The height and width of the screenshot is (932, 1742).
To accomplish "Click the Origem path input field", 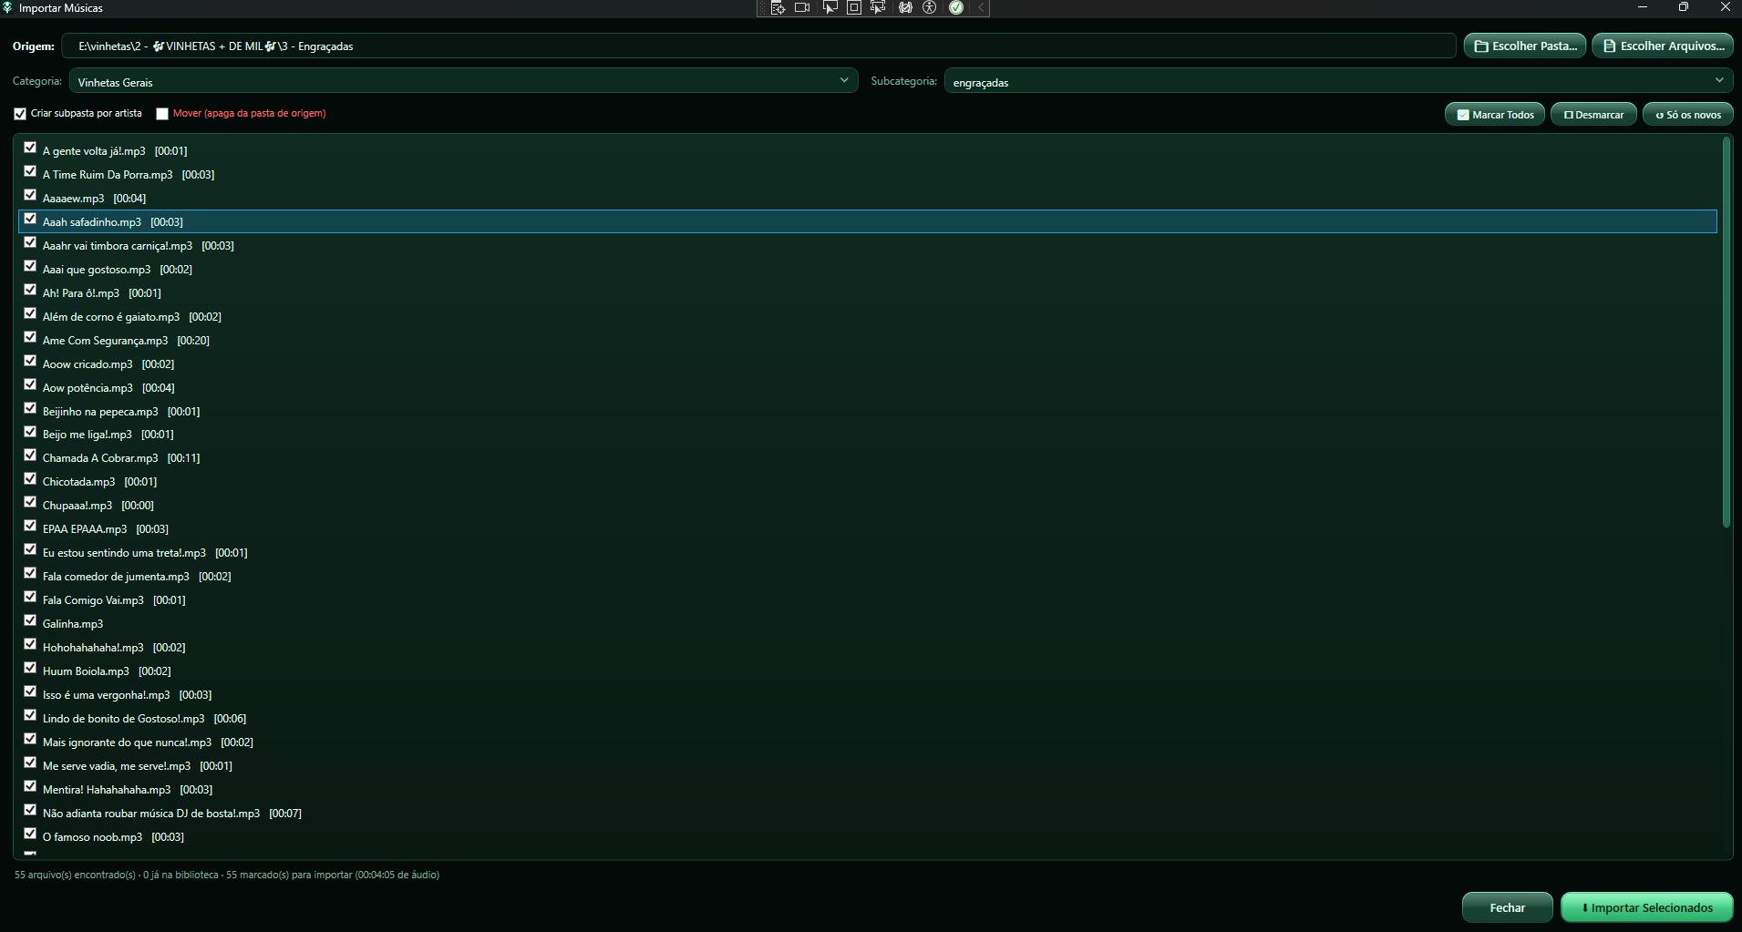I will (x=758, y=46).
